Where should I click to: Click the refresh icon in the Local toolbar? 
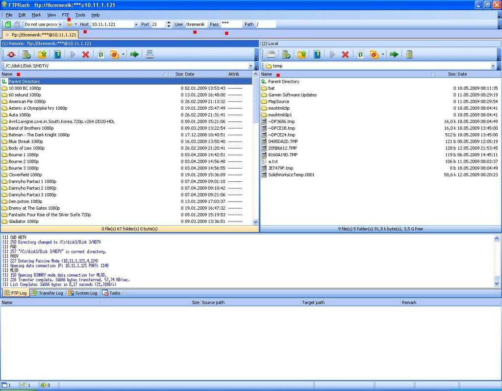(360, 55)
